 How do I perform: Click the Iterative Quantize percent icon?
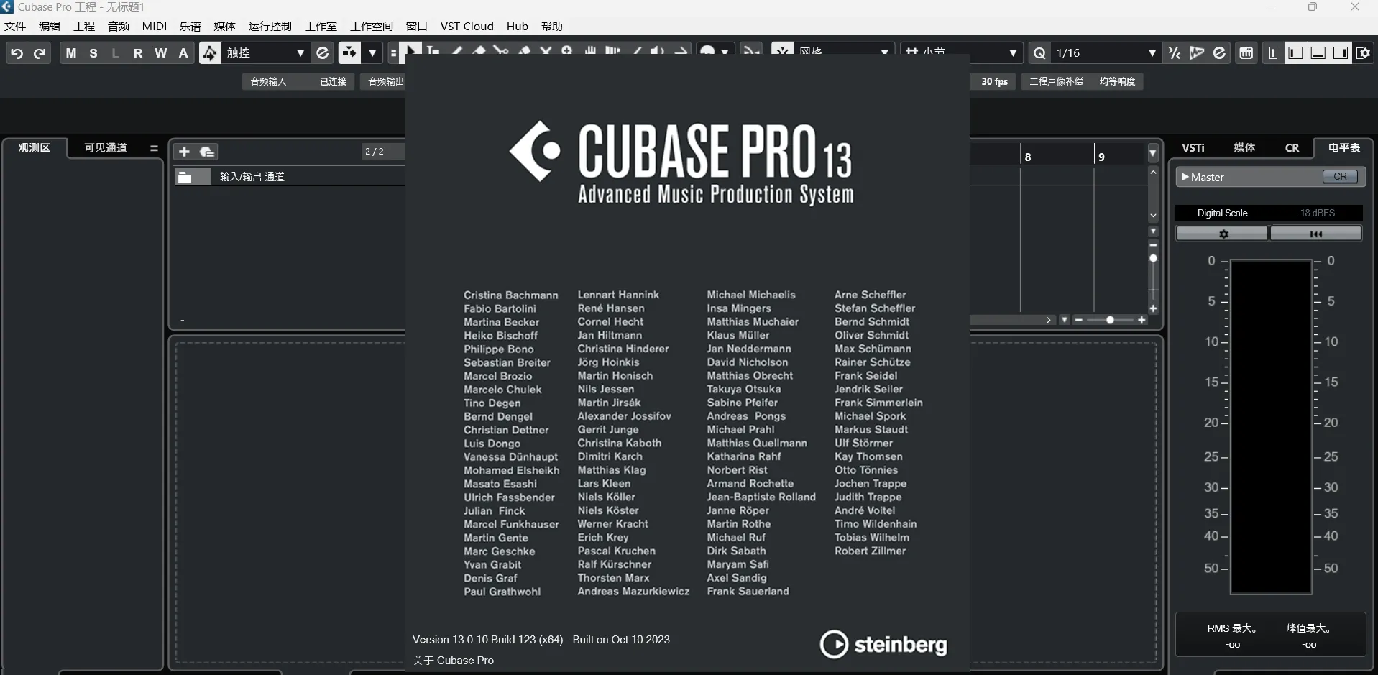1174,52
